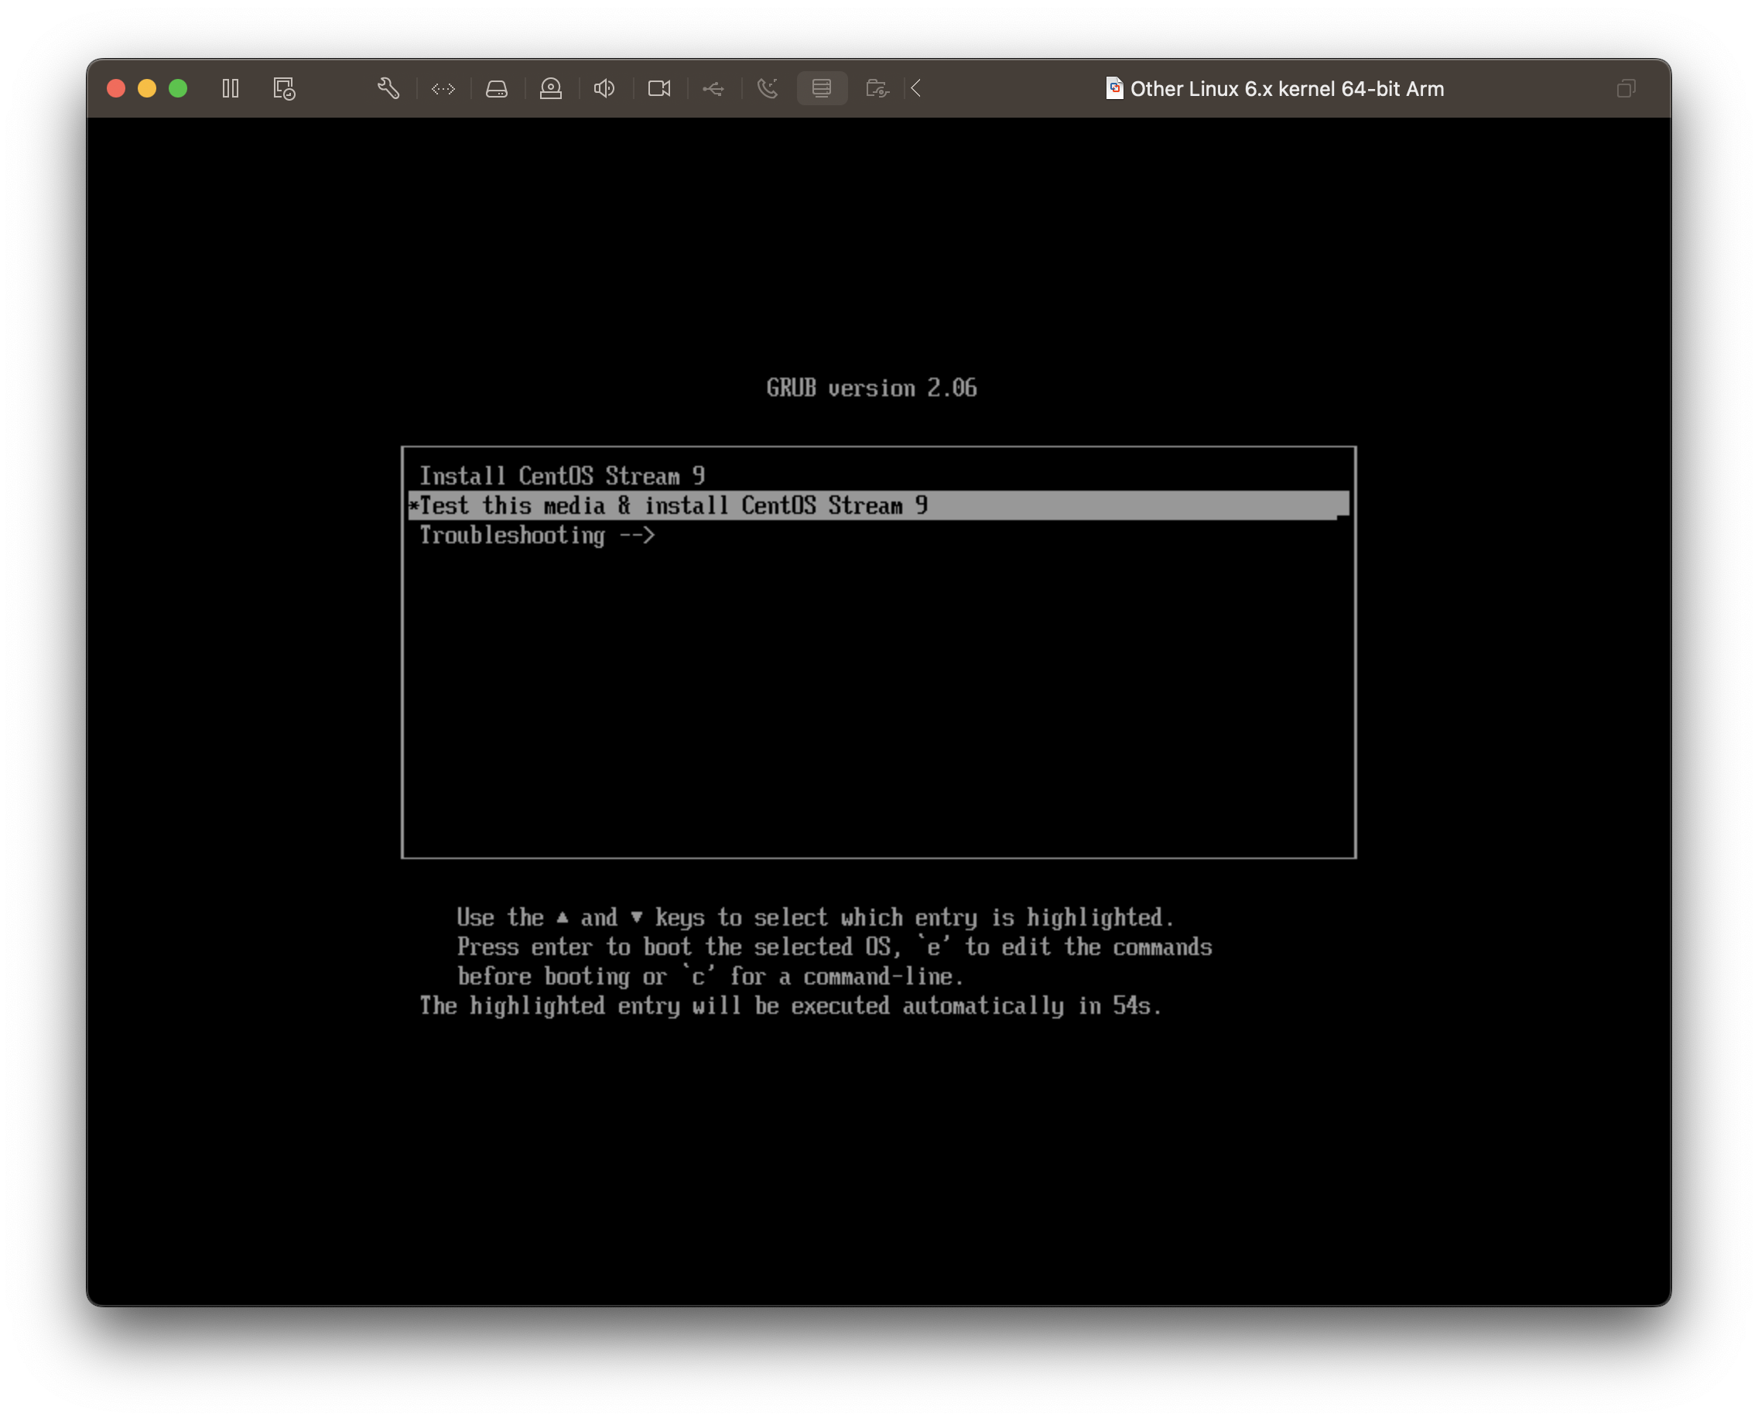
Task: Toggle the camera device icon
Action: click(x=658, y=88)
